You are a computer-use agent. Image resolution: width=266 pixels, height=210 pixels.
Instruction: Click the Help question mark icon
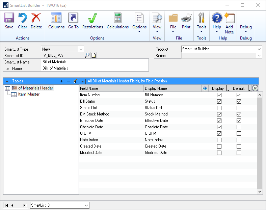pos(217,18)
